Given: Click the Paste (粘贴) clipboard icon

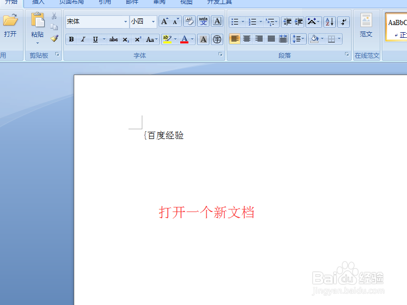Looking at the screenshot, I should pyautogui.click(x=37, y=20).
